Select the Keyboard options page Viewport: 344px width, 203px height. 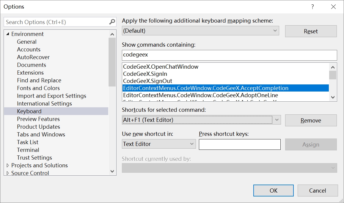coord(56,111)
